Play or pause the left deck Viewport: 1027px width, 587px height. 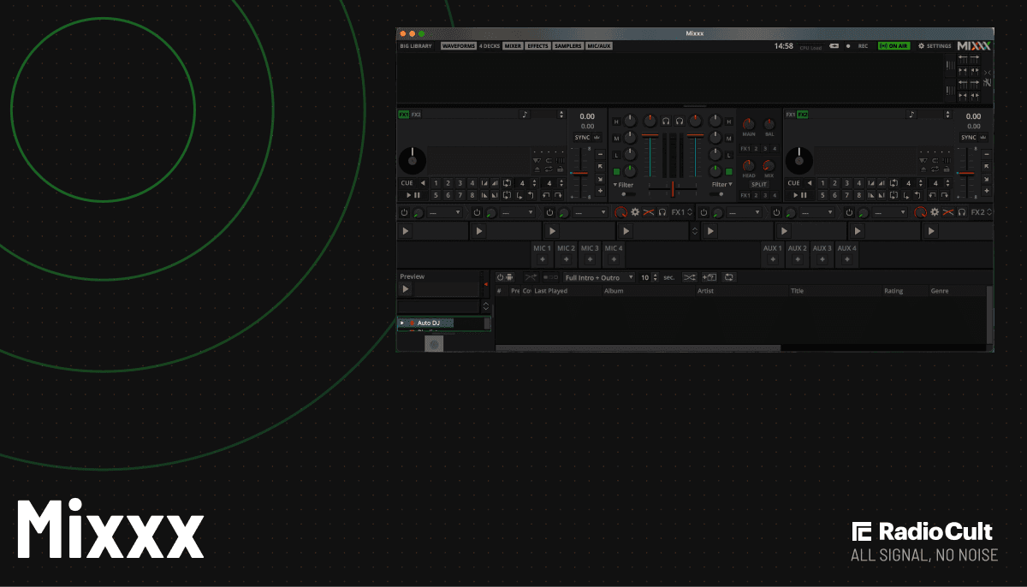413,195
